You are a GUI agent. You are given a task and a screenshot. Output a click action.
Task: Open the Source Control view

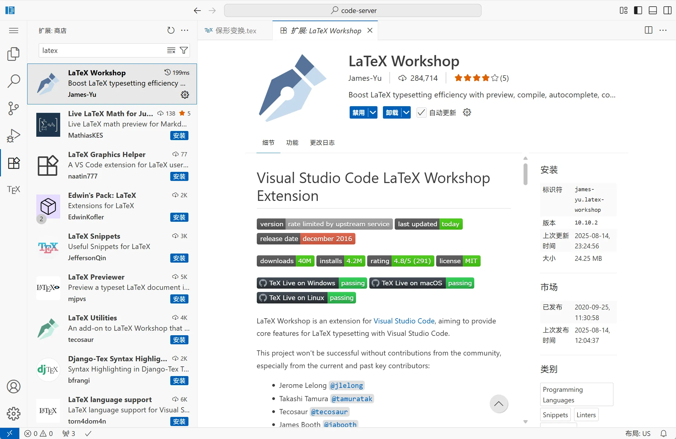point(13,108)
